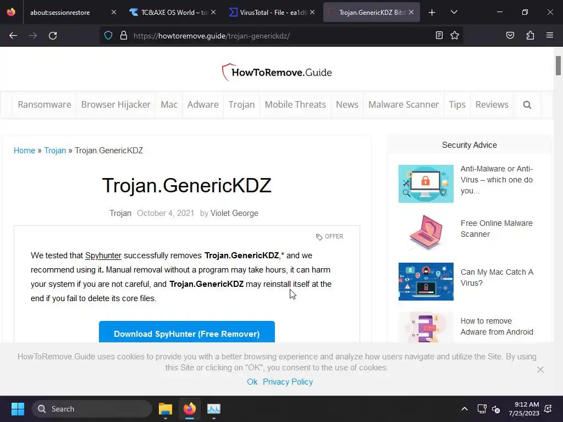Click the OFFER tag label
Screen dimensions: 563x422
330,236
